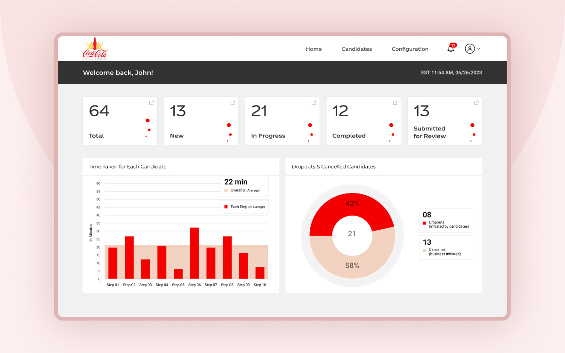Go to the Home menu item
565x353 pixels.
pyautogui.click(x=314, y=49)
